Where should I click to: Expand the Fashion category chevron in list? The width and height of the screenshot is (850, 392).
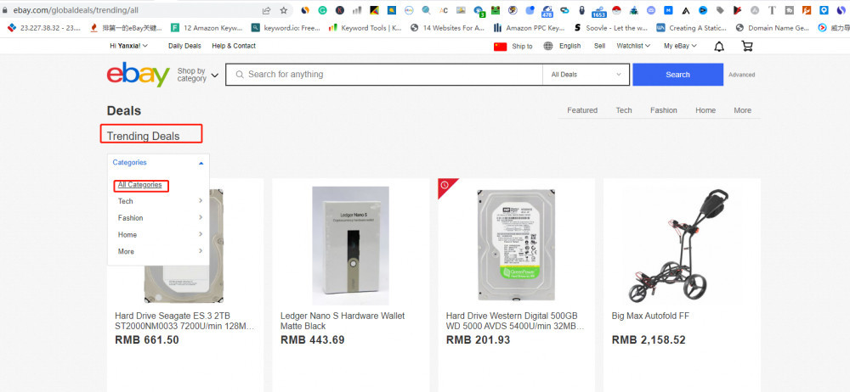click(x=201, y=218)
